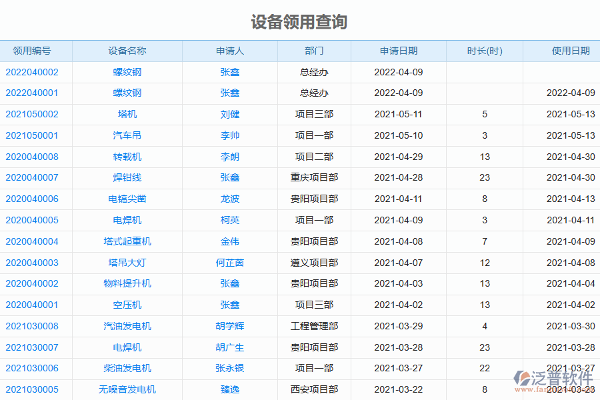Screen dimensions: 600x400
Task: Open 柴油发电机 record
Action: [129, 368]
